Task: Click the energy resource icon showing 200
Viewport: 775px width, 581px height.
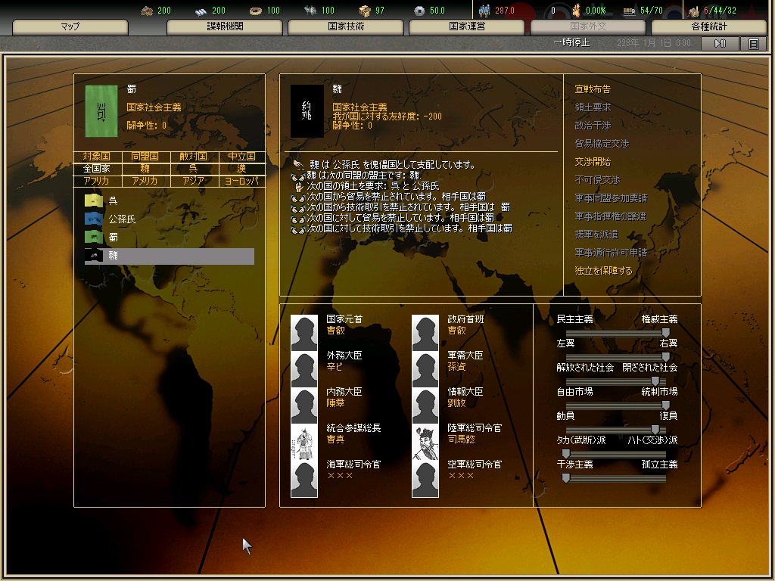Action: 147,11
